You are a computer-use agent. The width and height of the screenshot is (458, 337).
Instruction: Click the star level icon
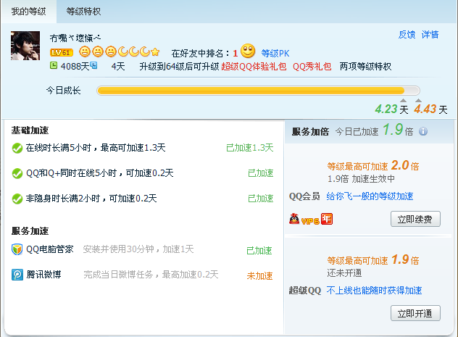(155, 52)
